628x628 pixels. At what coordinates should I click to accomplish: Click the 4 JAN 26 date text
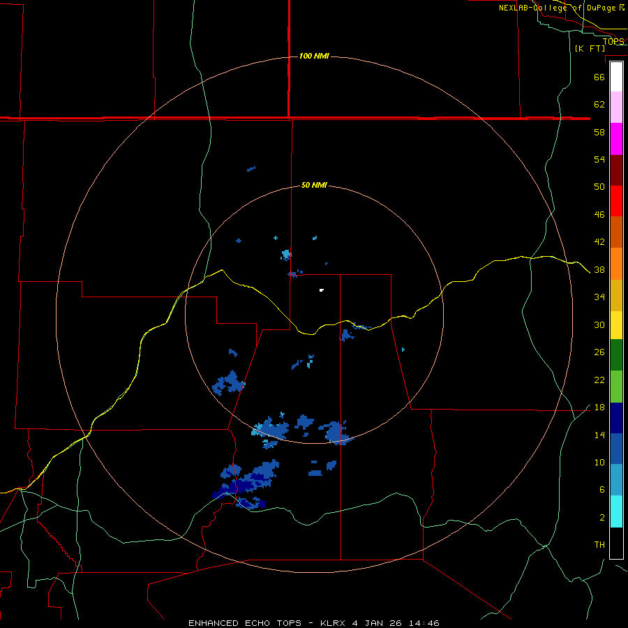click(378, 623)
